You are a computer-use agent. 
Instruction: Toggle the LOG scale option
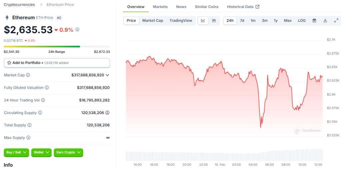click(x=302, y=20)
